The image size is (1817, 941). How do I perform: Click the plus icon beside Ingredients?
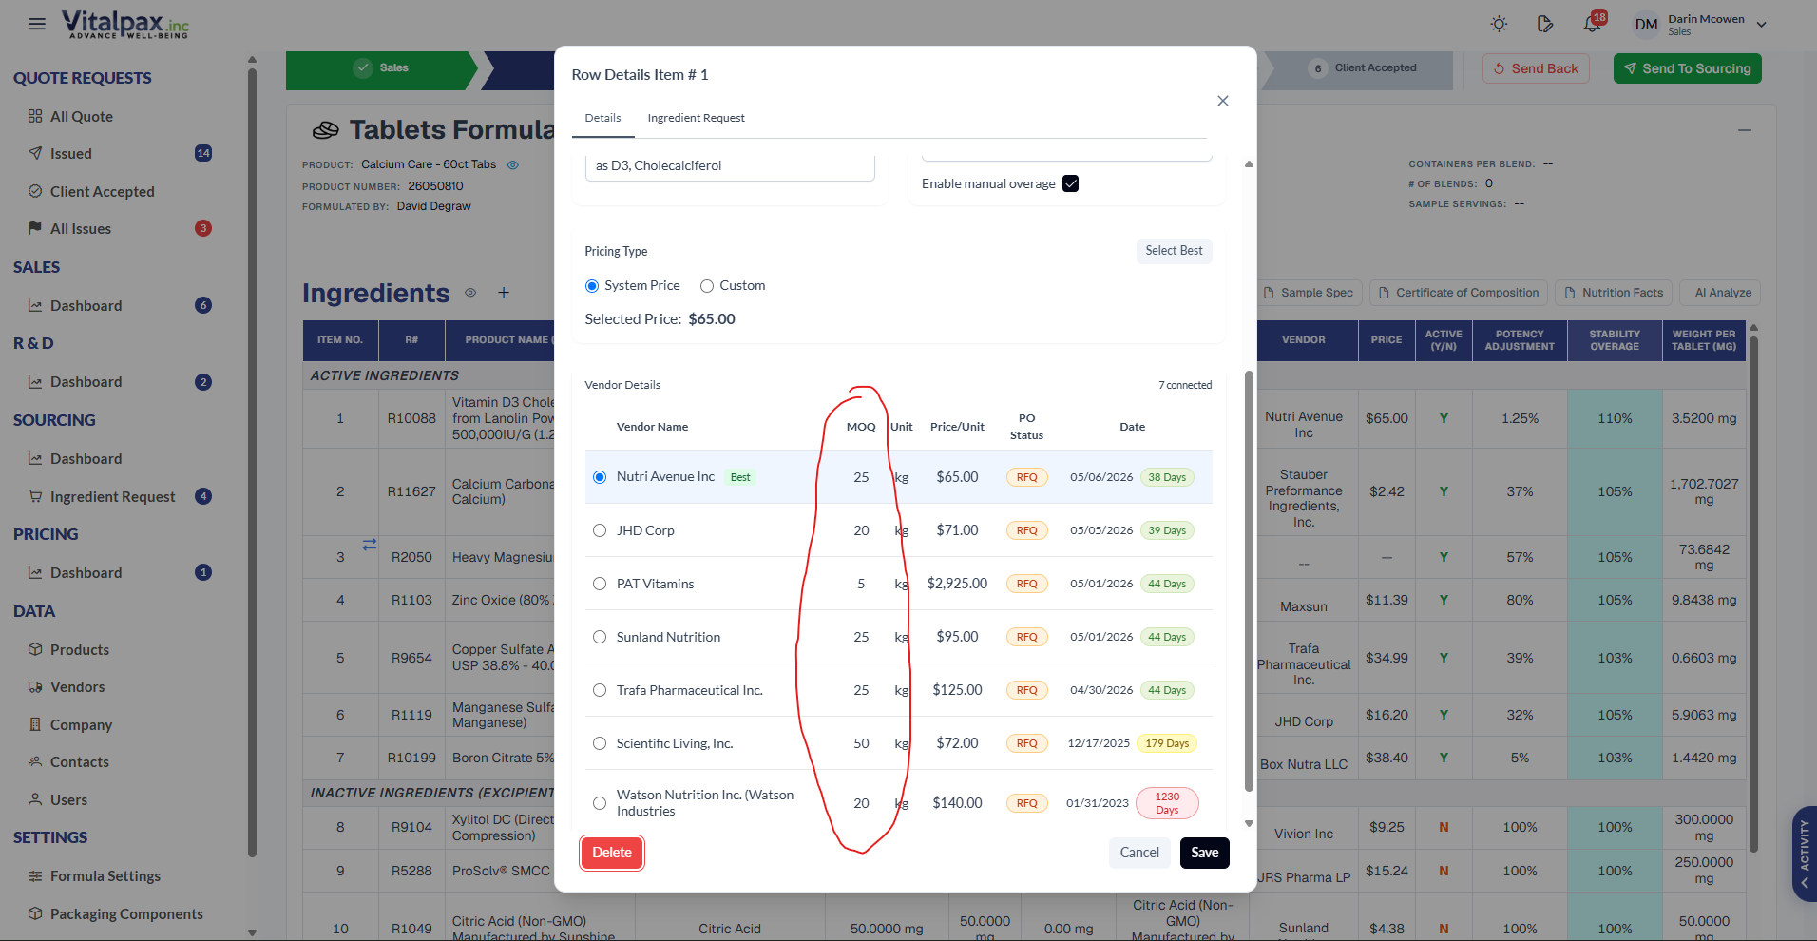pyautogui.click(x=504, y=293)
